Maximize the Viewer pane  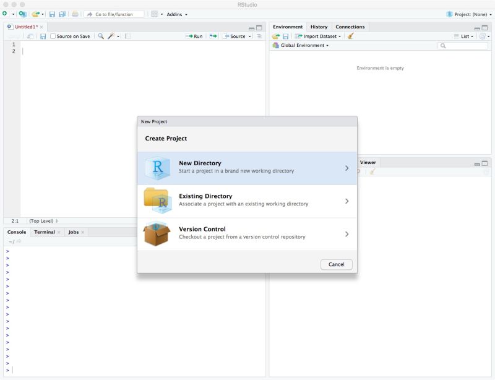(x=484, y=163)
